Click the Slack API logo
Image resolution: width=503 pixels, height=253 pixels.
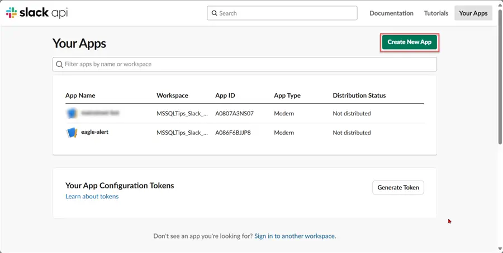37,13
